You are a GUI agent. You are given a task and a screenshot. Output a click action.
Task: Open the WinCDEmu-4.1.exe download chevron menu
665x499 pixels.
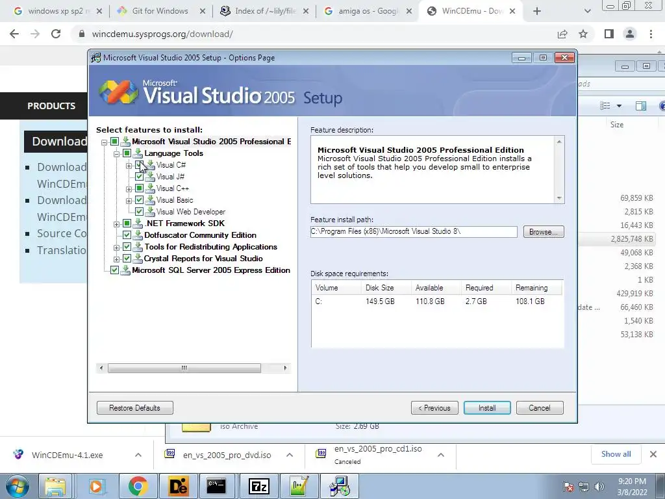tap(138, 455)
